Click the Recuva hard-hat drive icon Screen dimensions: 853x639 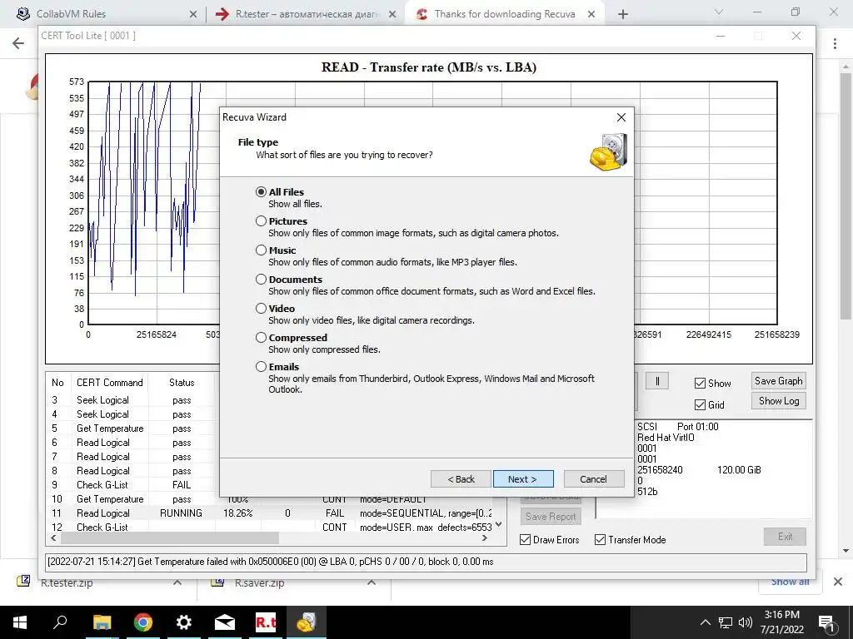(x=609, y=152)
